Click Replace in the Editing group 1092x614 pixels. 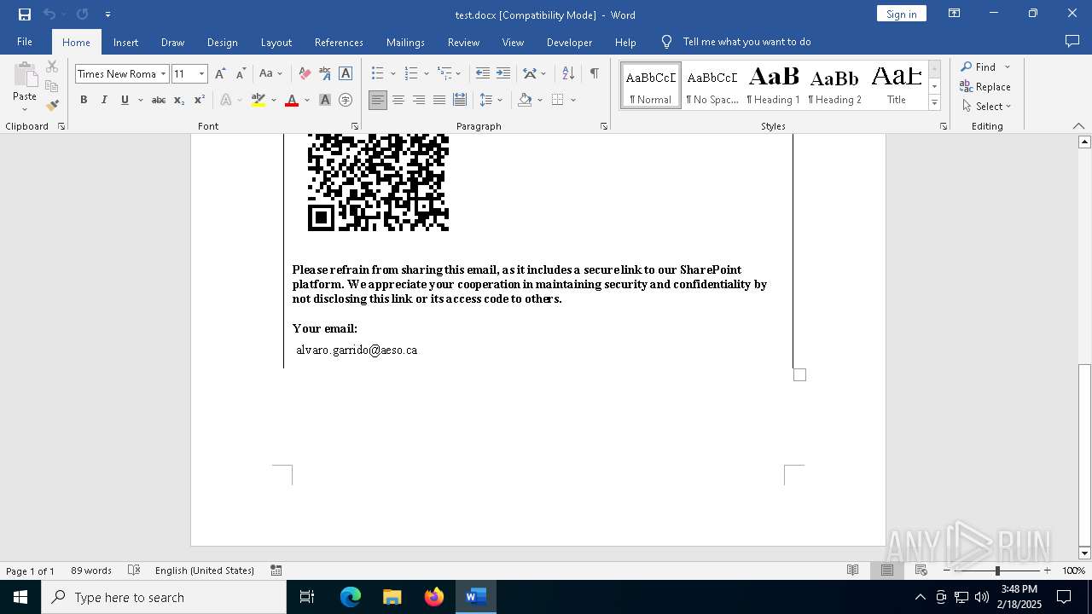click(x=985, y=86)
